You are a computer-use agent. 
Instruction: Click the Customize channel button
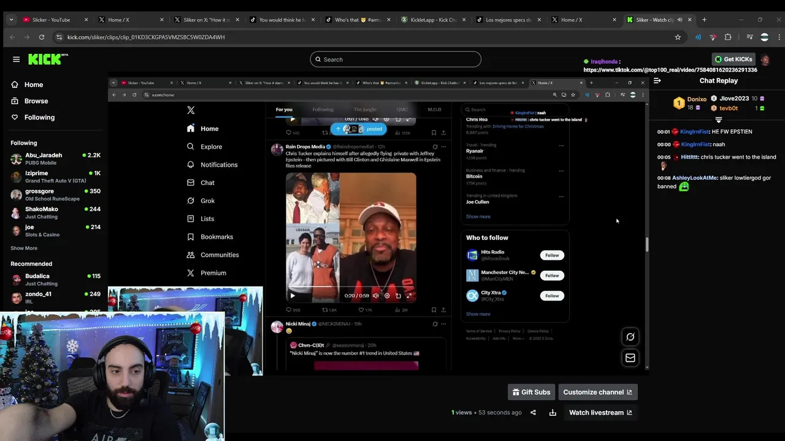pyautogui.click(x=597, y=392)
